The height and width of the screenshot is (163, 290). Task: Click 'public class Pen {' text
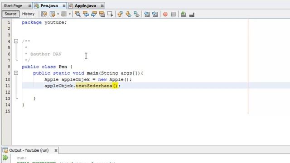[x=47, y=67]
